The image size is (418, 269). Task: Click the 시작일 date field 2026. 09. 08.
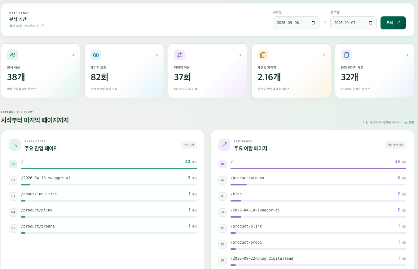point(296,23)
